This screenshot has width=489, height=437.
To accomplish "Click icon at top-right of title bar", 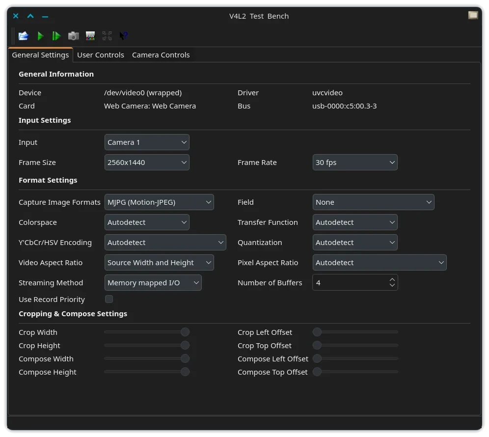I will coord(473,15).
